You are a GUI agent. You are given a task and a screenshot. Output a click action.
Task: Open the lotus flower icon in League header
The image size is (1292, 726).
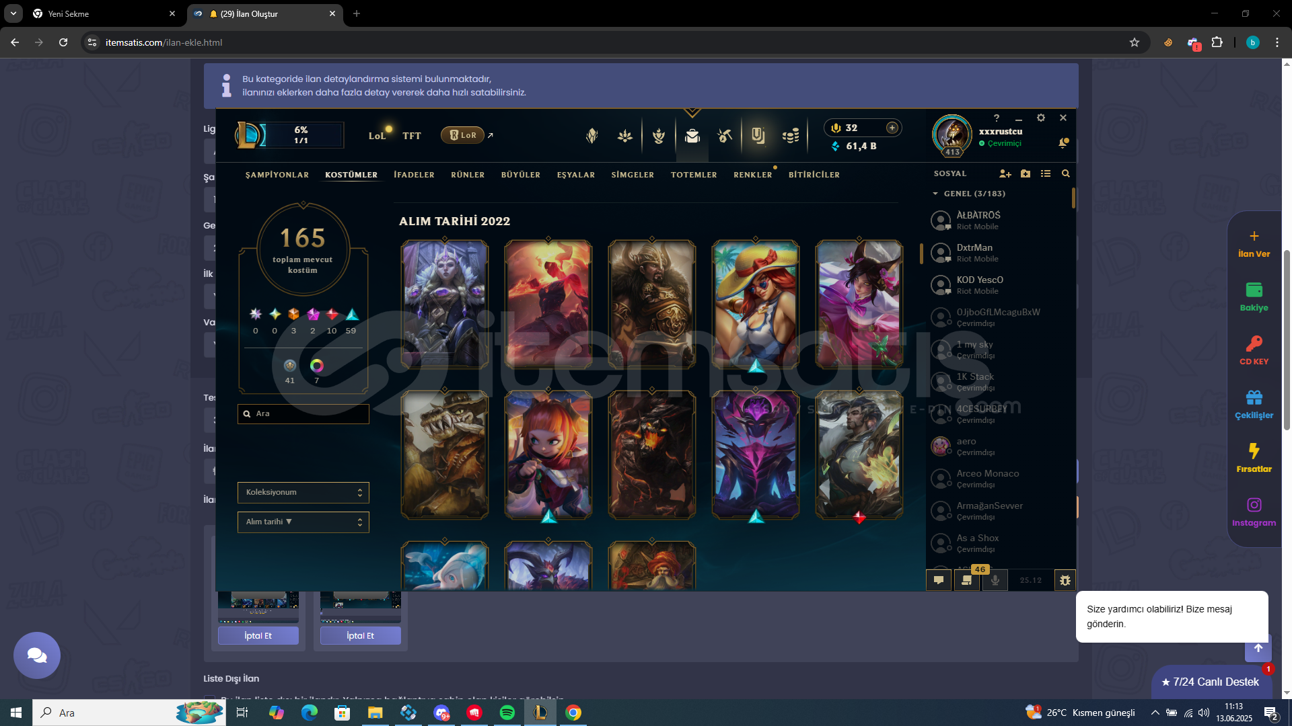pos(625,136)
